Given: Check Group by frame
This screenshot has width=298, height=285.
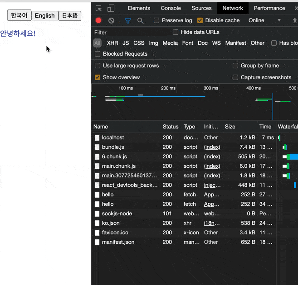Looking at the screenshot, I should pyautogui.click(x=235, y=66).
